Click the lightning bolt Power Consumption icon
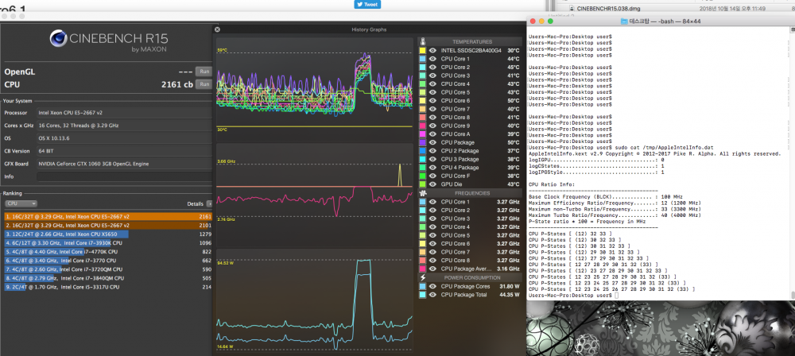This screenshot has height=356, width=795. (424, 277)
